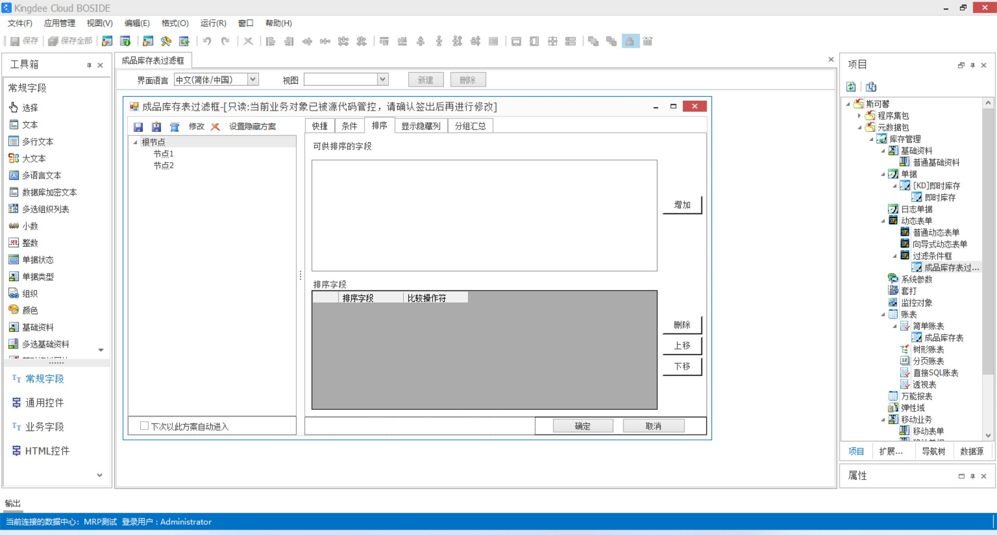The height and width of the screenshot is (535, 997).
Task: Click the blue floppy save icon in the filter dialog
Action: coord(138,127)
